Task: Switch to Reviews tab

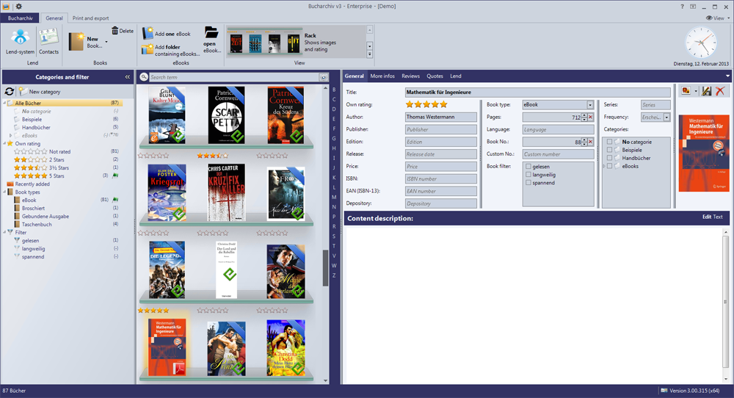Action: click(x=410, y=76)
